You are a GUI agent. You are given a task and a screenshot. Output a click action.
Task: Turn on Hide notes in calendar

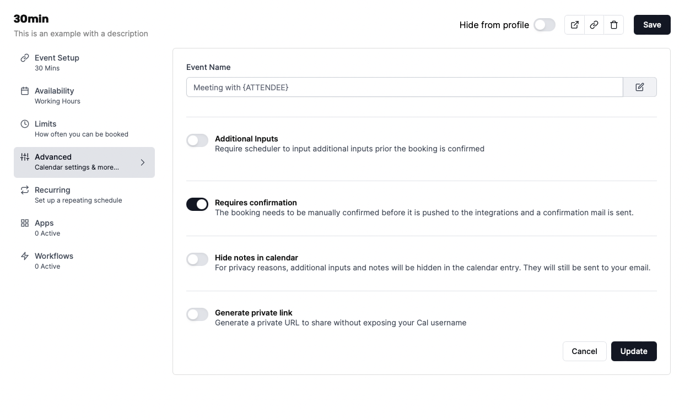(197, 259)
